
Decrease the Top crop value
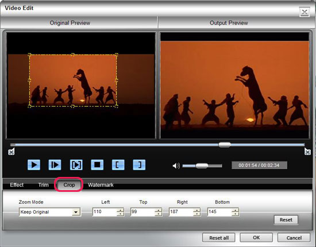[159, 214]
